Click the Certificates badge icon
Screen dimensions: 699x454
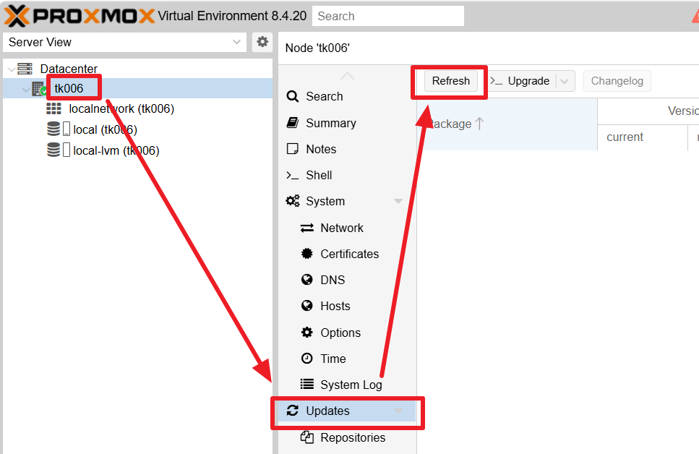click(x=306, y=254)
